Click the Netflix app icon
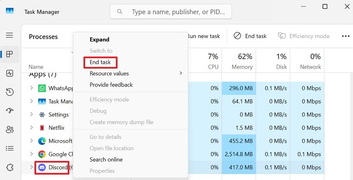353x180 pixels. tap(42, 128)
